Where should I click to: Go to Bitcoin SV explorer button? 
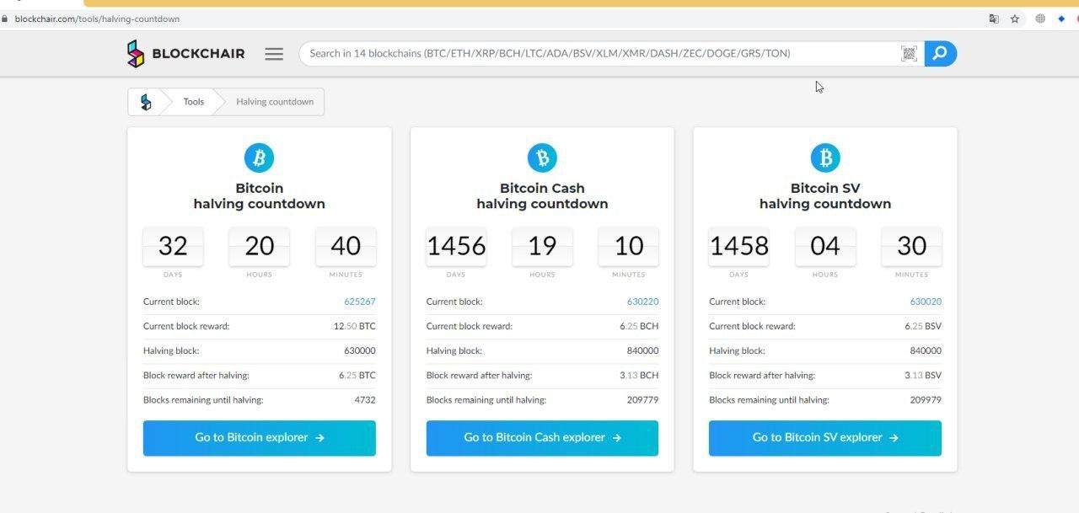(825, 438)
